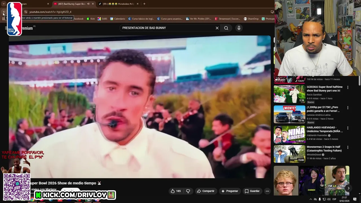
Task: Switch to the TikTok #viralvideo tab
Action: (x=118, y=4)
